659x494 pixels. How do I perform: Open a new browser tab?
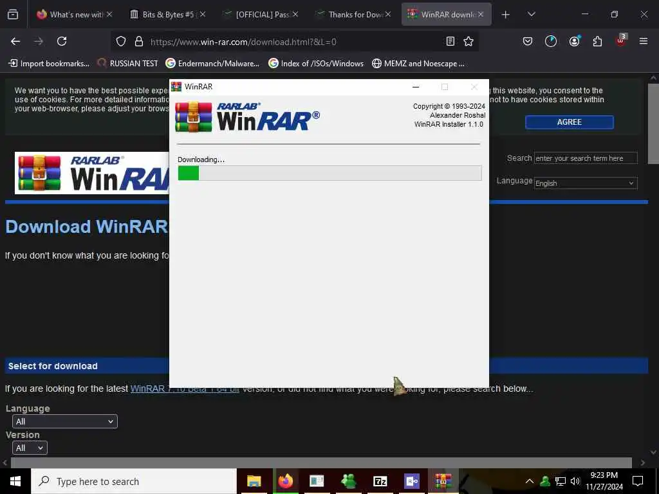(506, 15)
